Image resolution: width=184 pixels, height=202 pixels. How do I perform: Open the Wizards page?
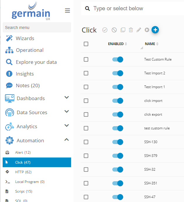tap(25, 38)
